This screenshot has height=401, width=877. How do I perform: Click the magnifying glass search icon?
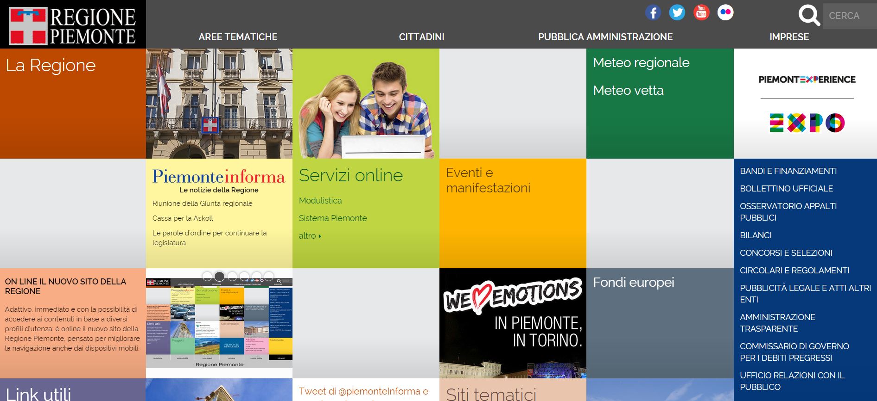[809, 16]
